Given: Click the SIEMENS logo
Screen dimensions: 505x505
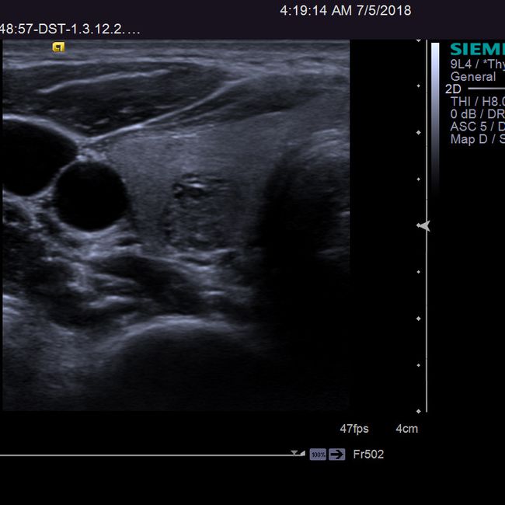Looking at the screenshot, I should pyautogui.click(x=476, y=50).
